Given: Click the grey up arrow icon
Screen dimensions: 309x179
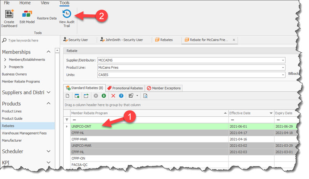Looking at the screenshot, I should click(95, 96).
